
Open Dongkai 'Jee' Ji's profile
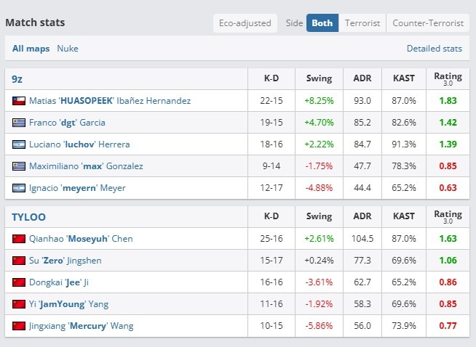[x=59, y=282]
